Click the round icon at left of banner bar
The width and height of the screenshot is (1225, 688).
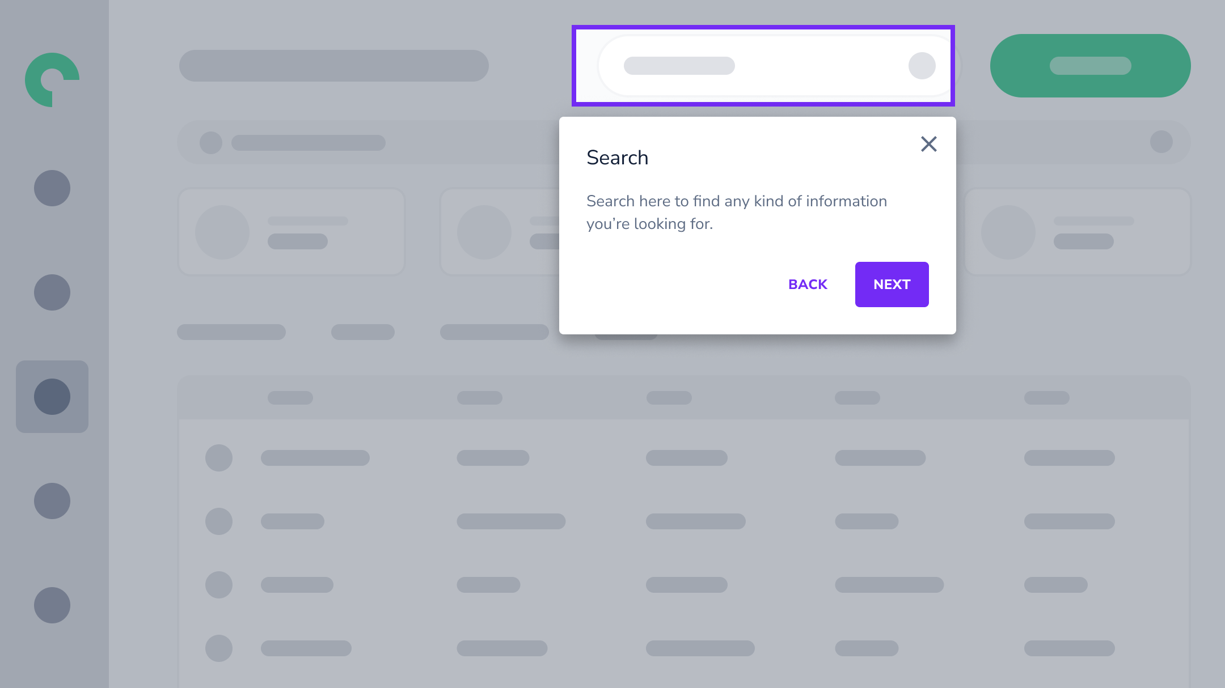[211, 143]
